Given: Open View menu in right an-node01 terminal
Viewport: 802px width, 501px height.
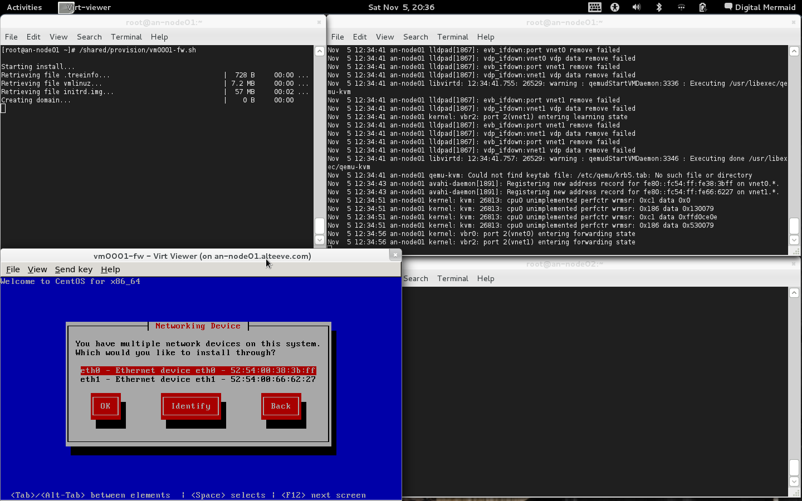Looking at the screenshot, I should pyautogui.click(x=385, y=37).
